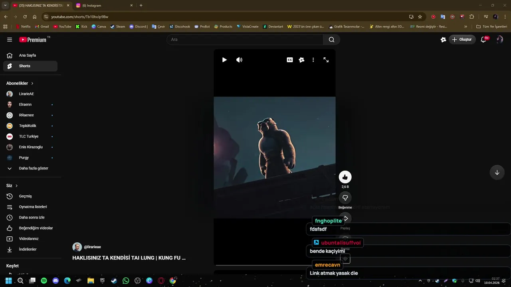Open the Windows Start menu
The height and width of the screenshot is (287, 511).
[8, 281]
